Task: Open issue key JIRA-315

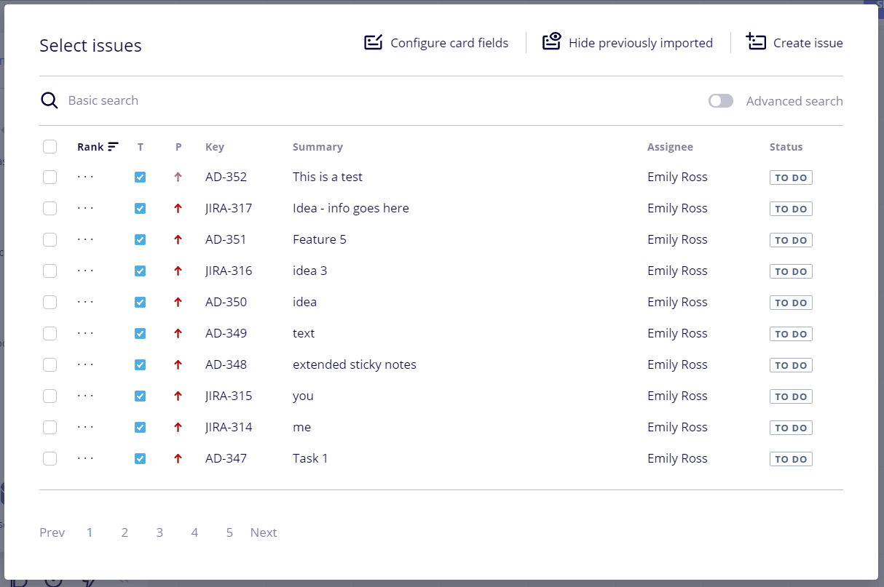Action: [x=229, y=396]
